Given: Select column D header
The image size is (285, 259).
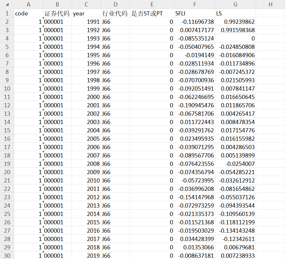Looking at the screenshot, I should coord(115,4).
